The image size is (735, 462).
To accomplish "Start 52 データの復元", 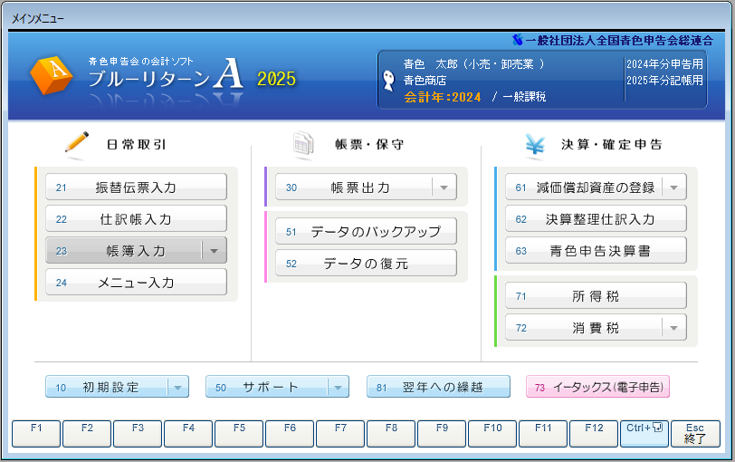I will 366,263.
